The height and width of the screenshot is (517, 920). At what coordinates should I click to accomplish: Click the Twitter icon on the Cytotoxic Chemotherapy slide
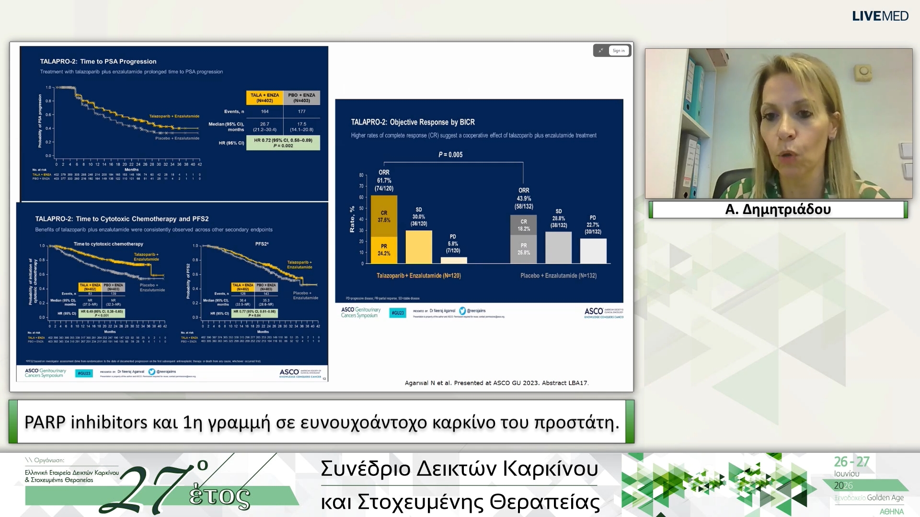[x=151, y=371]
